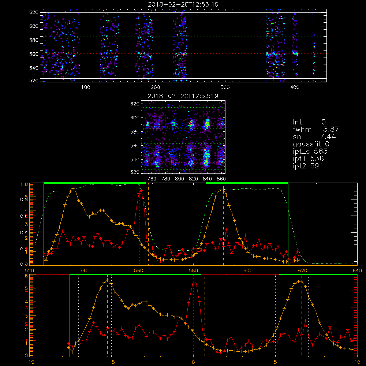This screenshot has width=366, height=366.
Task: Click the -5 label on the bottom plot's x-axis
Action: [x=112, y=362]
